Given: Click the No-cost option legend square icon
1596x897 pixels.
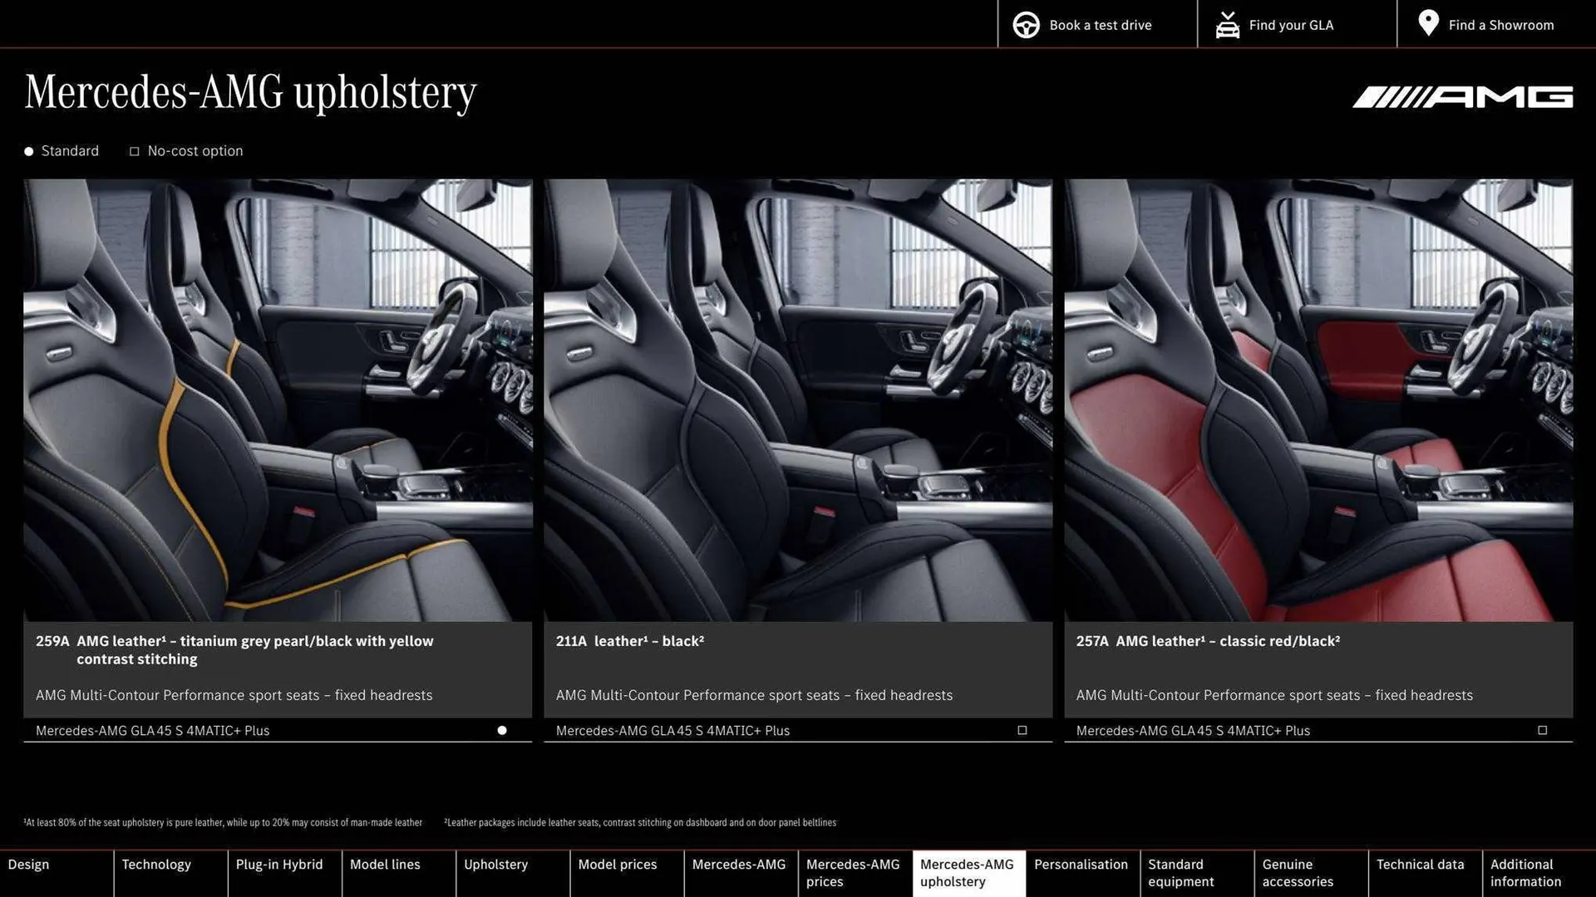Looking at the screenshot, I should tap(134, 150).
